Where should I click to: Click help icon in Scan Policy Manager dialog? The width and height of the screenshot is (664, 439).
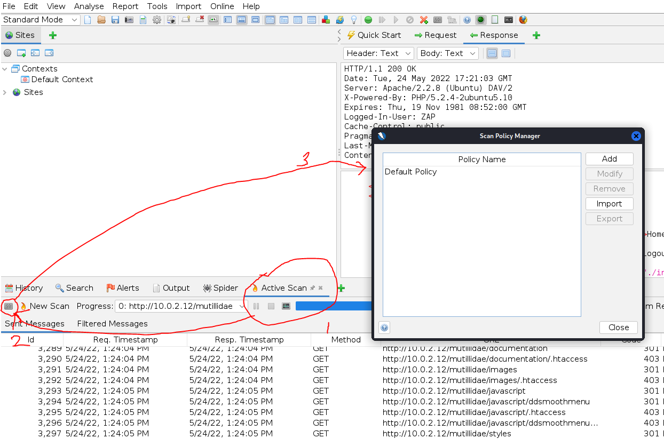[x=384, y=328]
